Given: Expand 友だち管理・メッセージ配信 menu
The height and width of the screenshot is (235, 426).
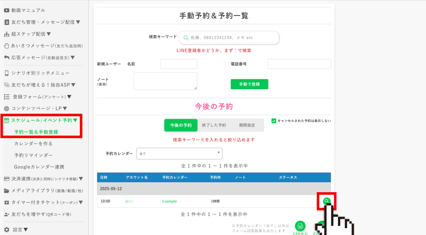Looking at the screenshot, I should tap(46, 22).
